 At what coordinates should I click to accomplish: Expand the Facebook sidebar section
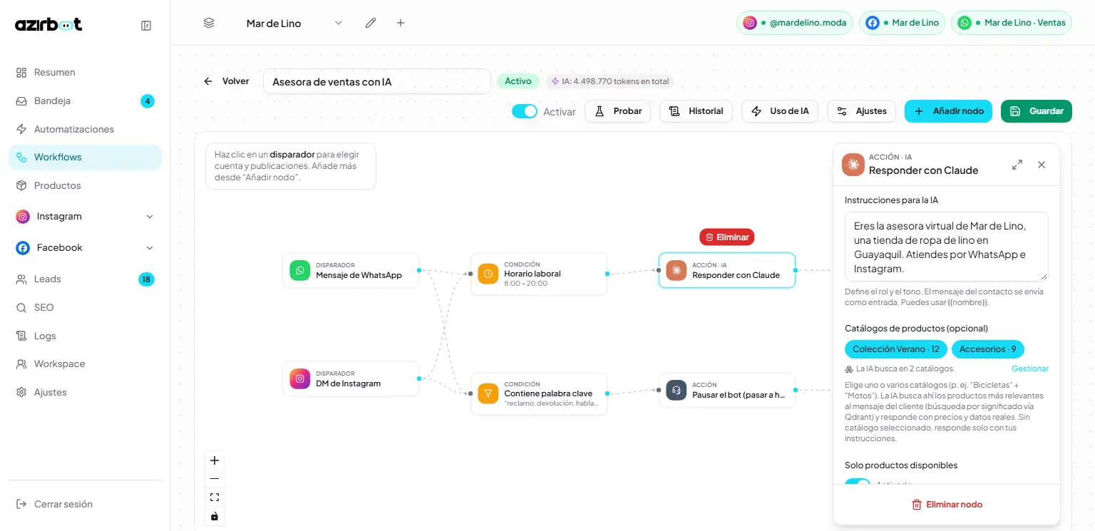click(x=86, y=248)
